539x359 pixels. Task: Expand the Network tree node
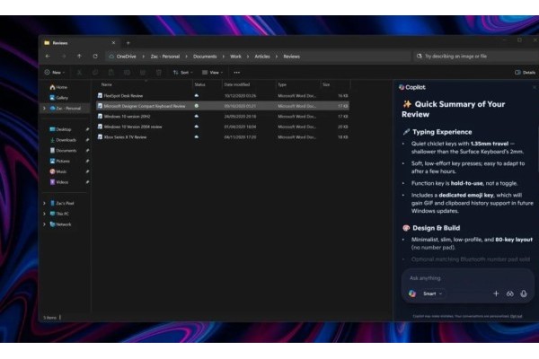point(44,224)
